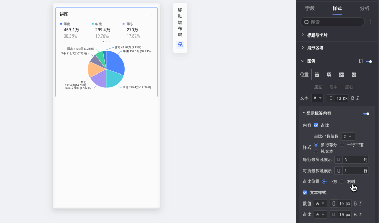
Task: Open 占比小数位数 dropdown
Action: tap(348, 137)
